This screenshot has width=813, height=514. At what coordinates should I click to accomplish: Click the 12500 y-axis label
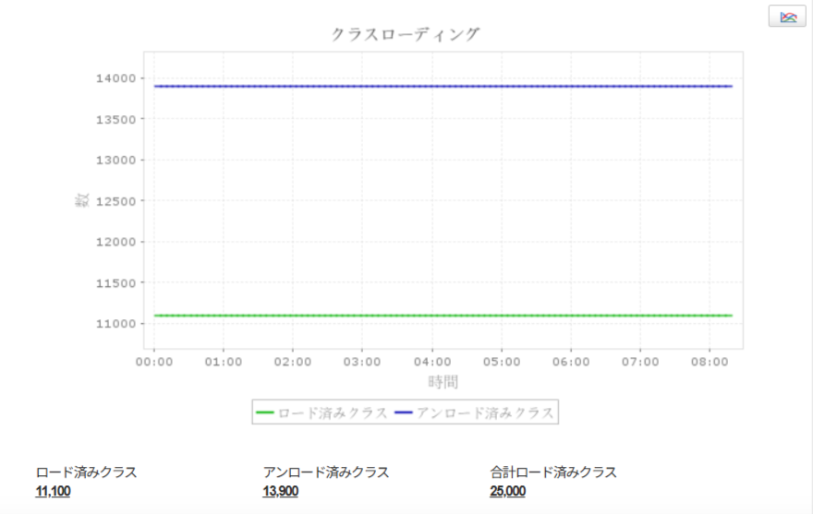116,201
